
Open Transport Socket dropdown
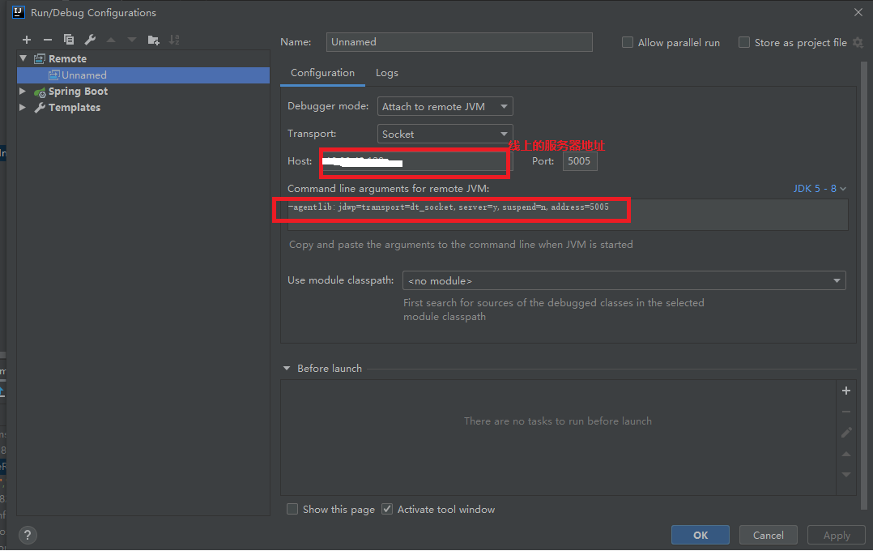point(445,134)
